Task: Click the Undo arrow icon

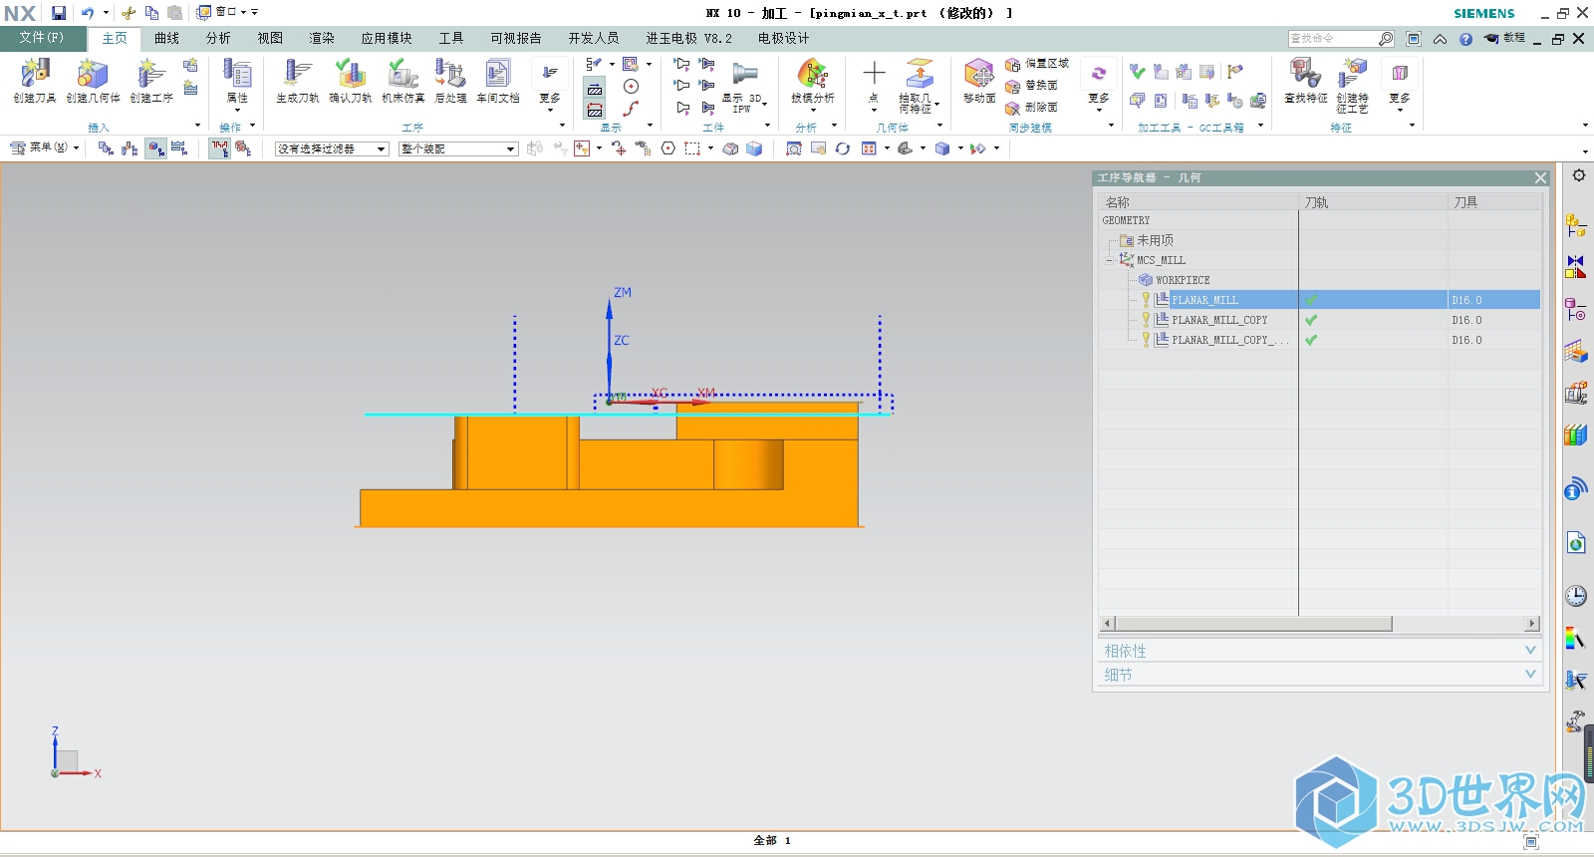Action: (88, 13)
